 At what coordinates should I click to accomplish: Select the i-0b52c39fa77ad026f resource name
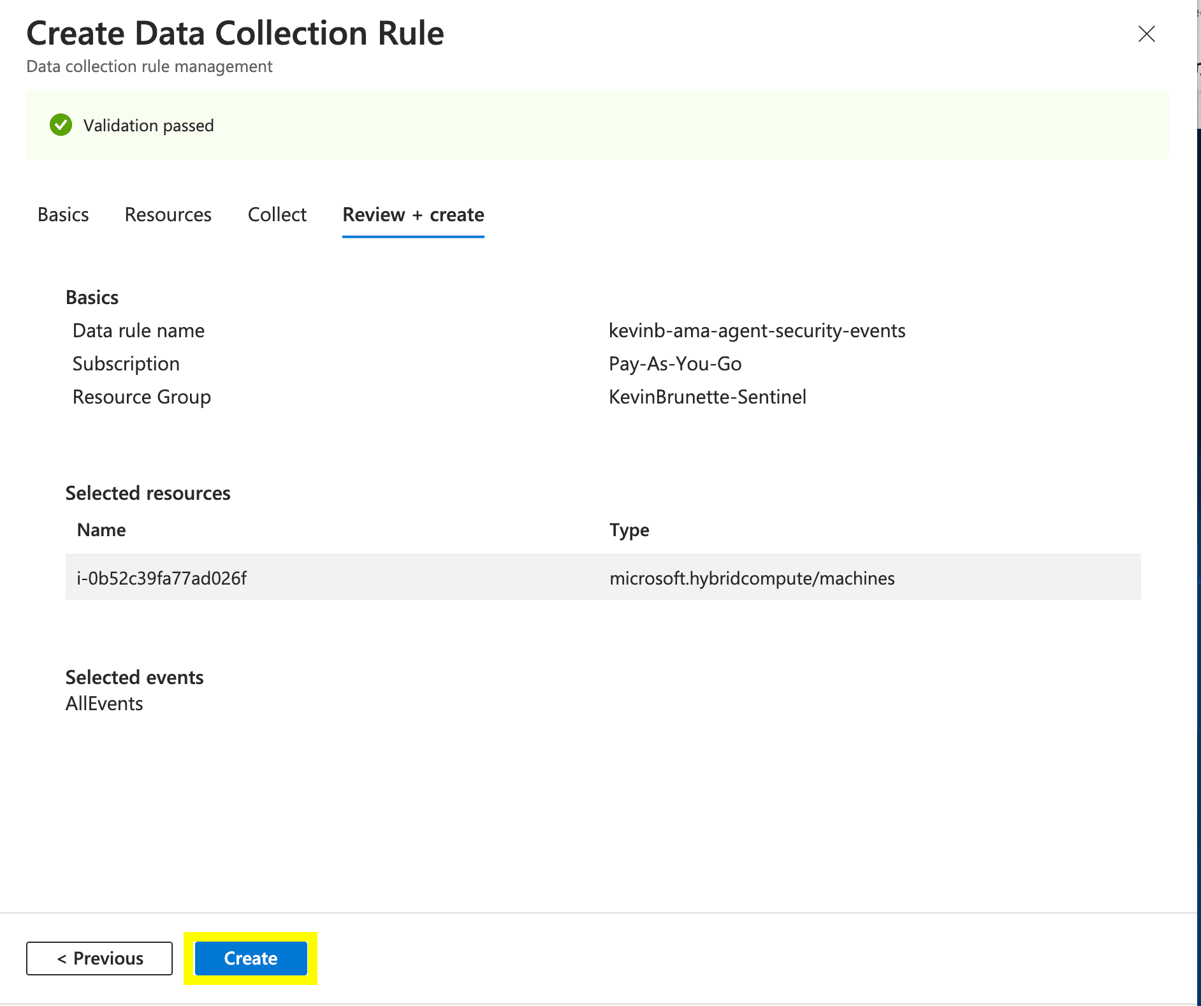pos(161,578)
